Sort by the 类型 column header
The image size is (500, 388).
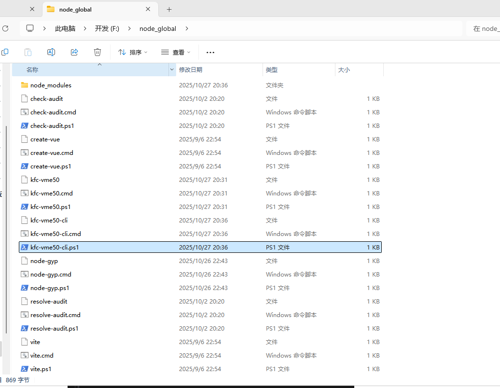click(299, 69)
